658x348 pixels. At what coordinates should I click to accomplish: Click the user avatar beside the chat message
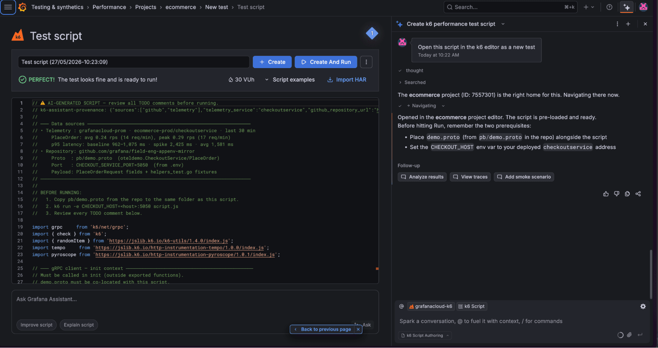coord(402,42)
